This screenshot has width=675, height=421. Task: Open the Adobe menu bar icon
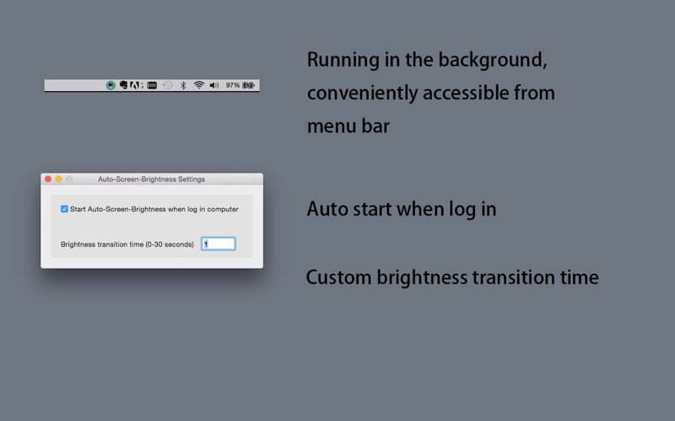click(137, 85)
